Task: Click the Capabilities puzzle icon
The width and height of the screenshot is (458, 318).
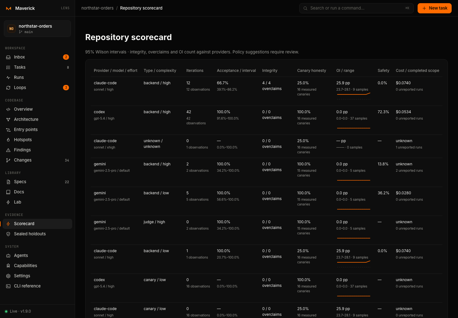Action: click(8, 266)
